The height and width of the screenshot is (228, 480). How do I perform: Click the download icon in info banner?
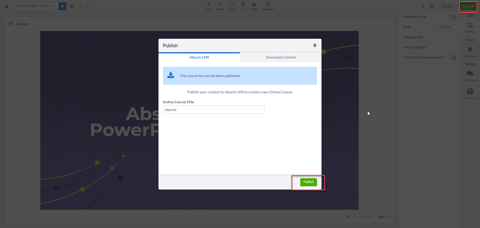171,75
